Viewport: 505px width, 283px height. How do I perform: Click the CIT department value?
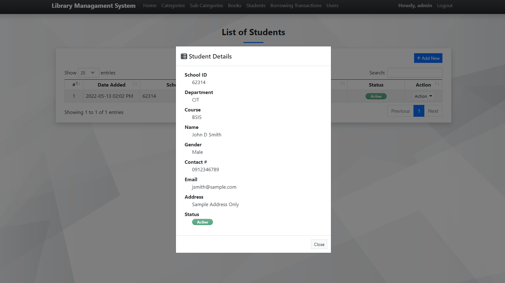(x=196, y=100)
